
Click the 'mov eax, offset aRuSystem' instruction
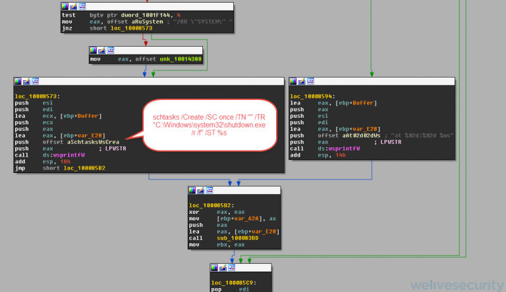147,22
